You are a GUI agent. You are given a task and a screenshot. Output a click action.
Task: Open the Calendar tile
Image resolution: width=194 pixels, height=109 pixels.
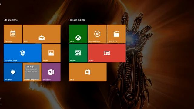tap(13, 34)
